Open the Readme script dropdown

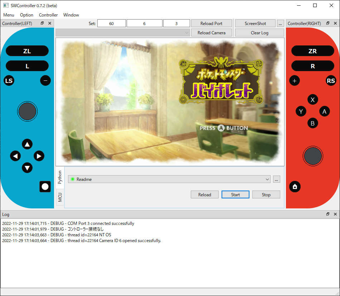[x=267, y=179]
